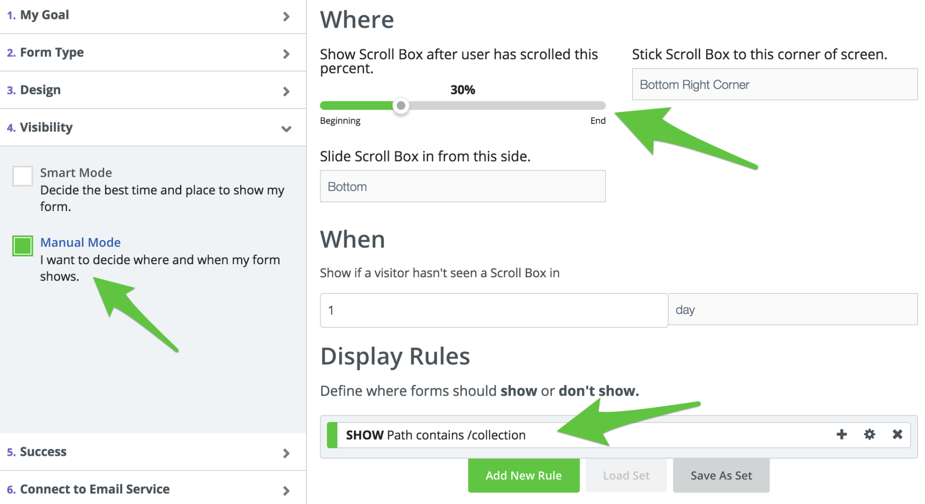
Task: Open the Bottom Right Corner dropdown
Action: [775, 84]
